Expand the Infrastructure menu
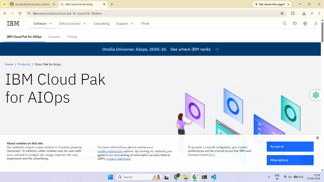The height and width of the screenshot is (182, 324). [72, 23]
